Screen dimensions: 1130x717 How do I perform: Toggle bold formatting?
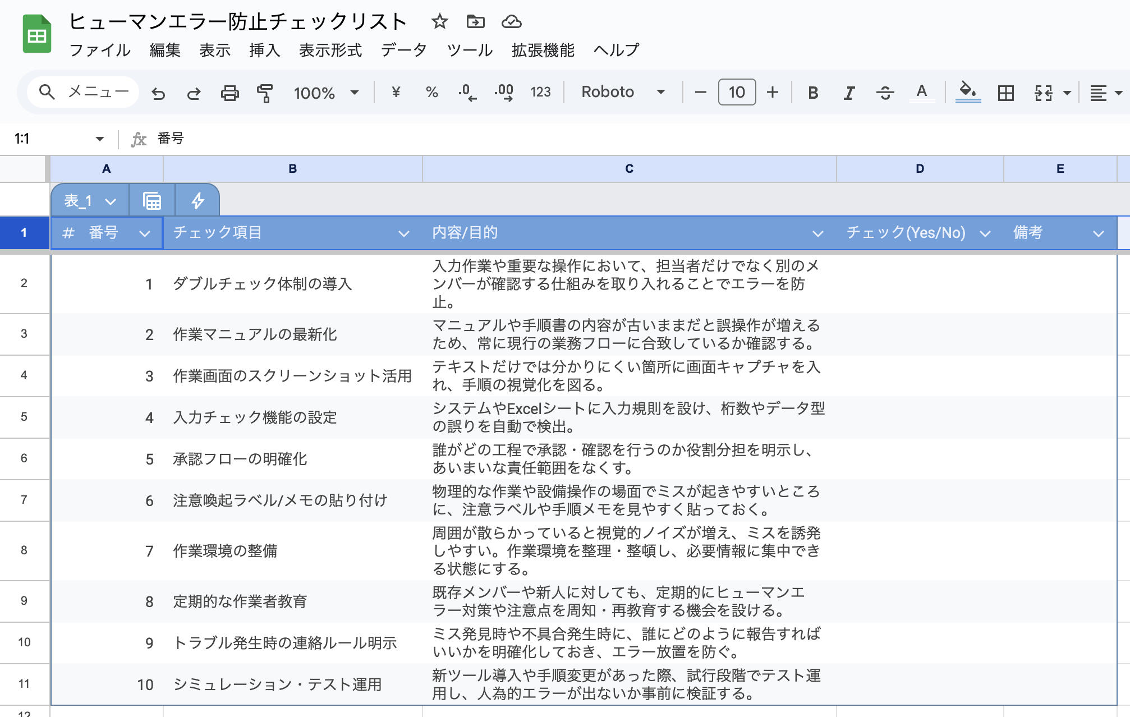[812, 93]
